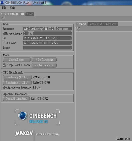The width and height of the screenshot is (132, 141).
Task: Click the panel grip icon below CINEBENCH R10 tab
Action: [3, 19]
